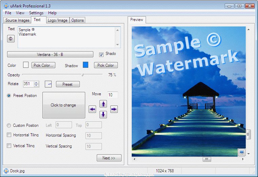Click Dock.jpg filename in status bar
The height and width of the screenshot is (177, 258).
click(17, 171)
